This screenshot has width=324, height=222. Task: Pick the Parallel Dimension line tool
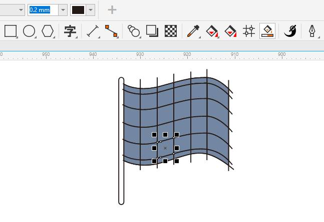[93, 31]
